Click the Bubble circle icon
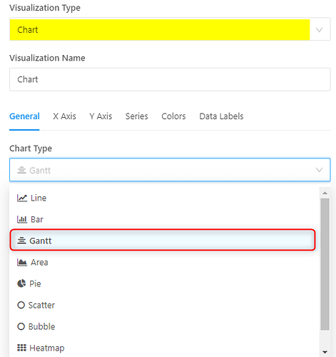The image size is (336, 357). 21,326
